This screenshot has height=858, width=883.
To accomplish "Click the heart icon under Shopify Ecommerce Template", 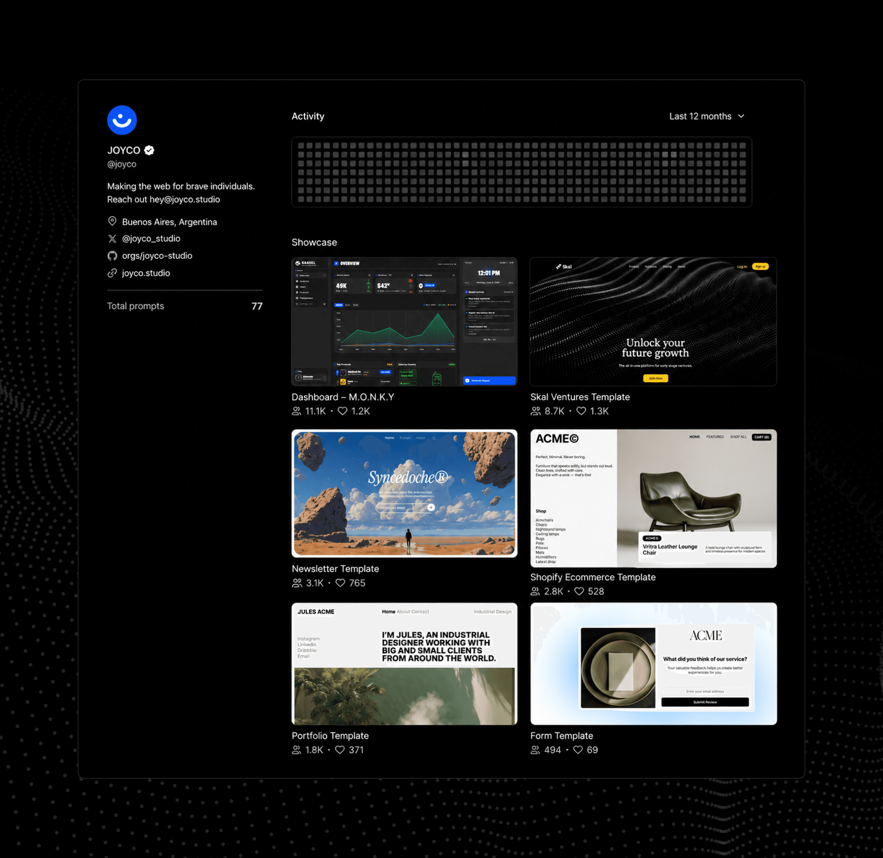I will pos(579,591).
